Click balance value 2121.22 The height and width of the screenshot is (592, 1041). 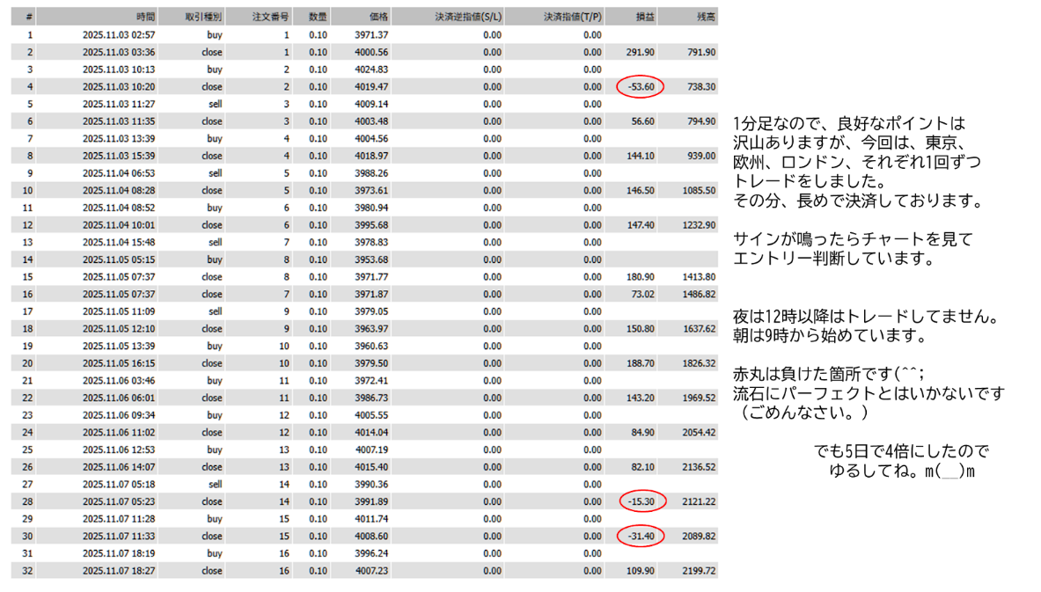[x=699, y=501]
